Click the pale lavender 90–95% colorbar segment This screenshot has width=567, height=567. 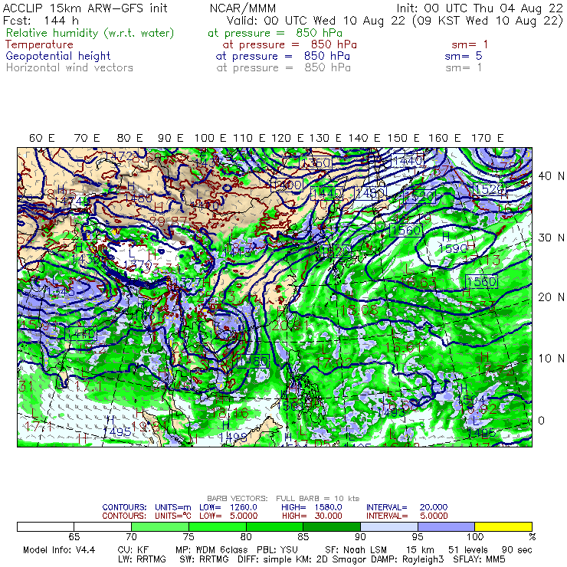tap(389, 526)
